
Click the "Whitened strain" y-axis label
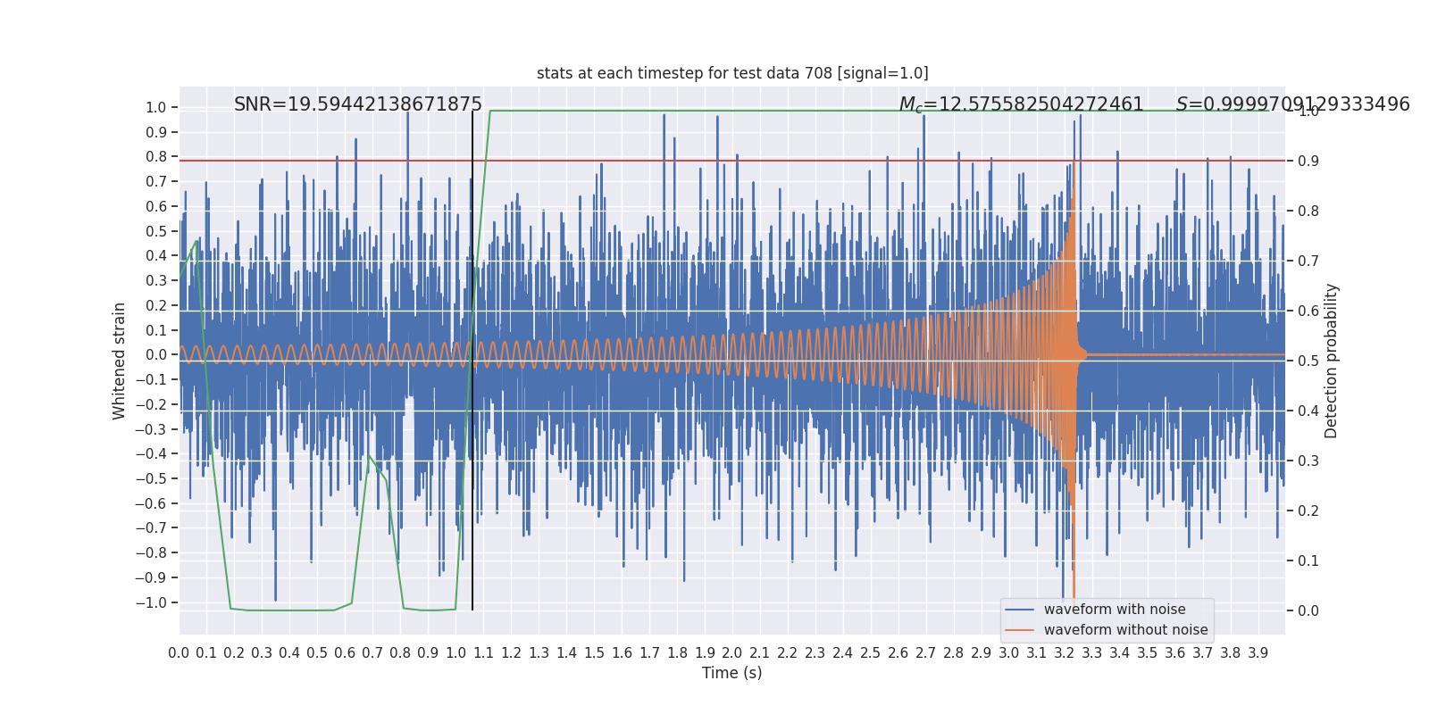120,361
